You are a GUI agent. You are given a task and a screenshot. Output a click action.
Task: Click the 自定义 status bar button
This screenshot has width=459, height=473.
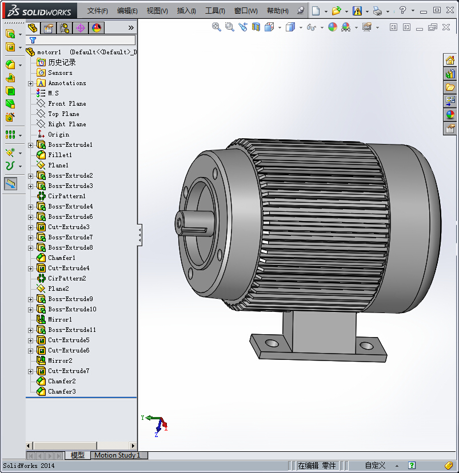(376, 466)
